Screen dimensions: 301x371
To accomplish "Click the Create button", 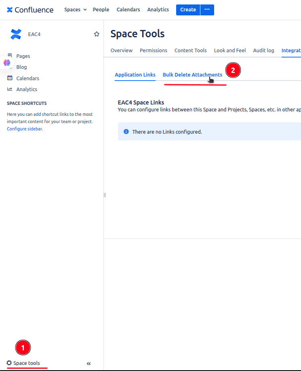I will [x=188, y=10].
